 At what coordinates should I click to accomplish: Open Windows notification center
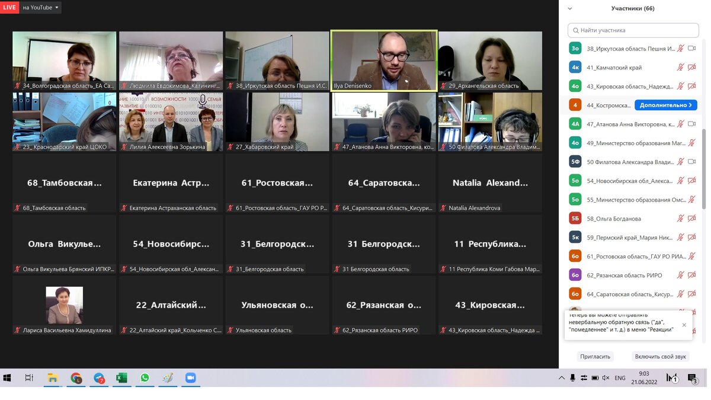click(x=692, y=378)
